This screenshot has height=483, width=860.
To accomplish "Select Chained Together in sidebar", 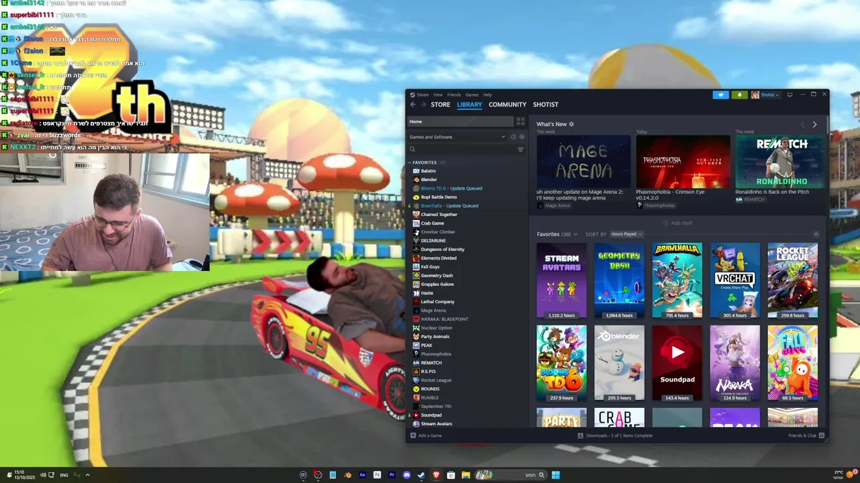I will coord(439,215).
